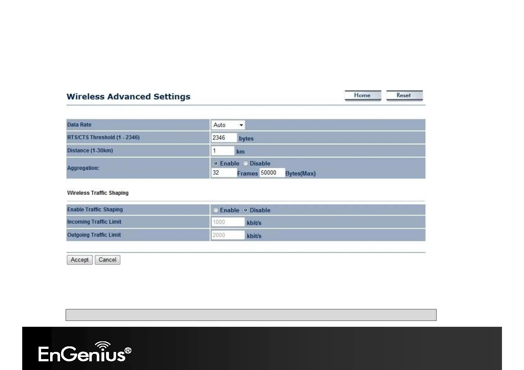Click the Incoming Traffic Limit label
This screenshot has width=524, height=370.
tap(94, 222)
